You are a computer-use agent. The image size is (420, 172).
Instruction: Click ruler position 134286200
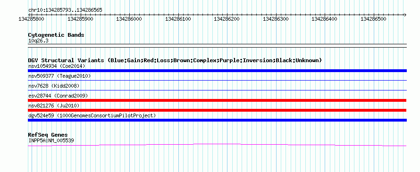coord(227,19)
